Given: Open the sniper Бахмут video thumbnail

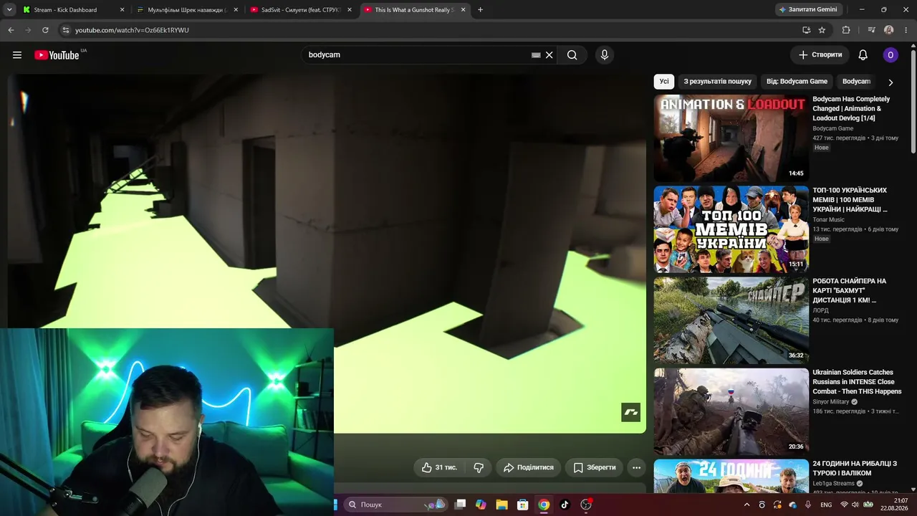Looking at the screenshot, I should point(731,320).
